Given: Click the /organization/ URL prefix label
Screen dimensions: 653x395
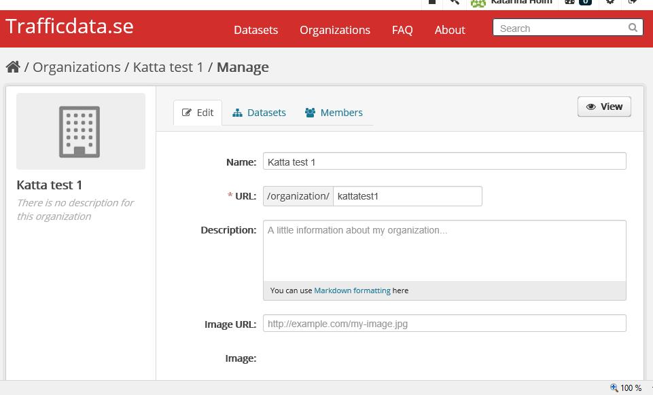Looking at the screenshot, I should click(298, 196).
